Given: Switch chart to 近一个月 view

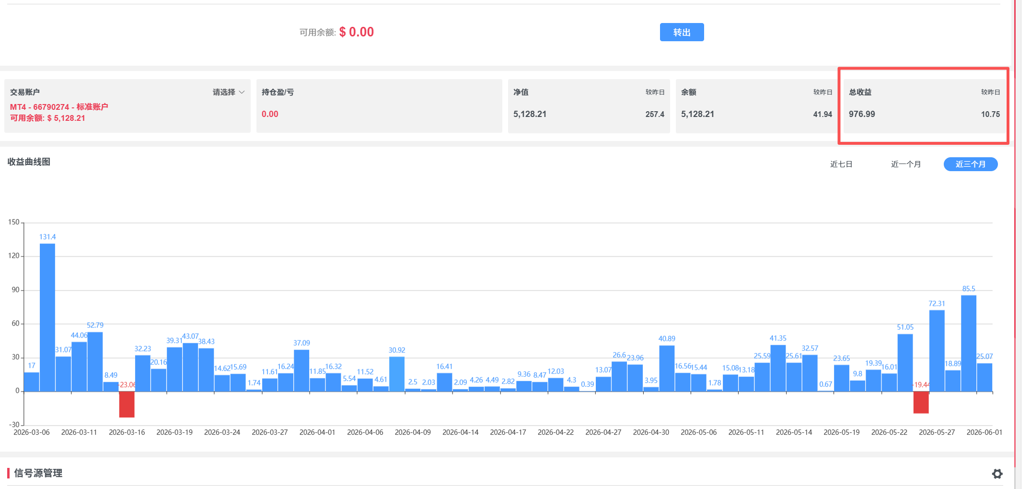Looking at the screenshot, I should click(906, 164).
